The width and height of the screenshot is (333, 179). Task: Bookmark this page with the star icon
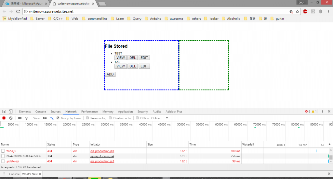(297, 11)
